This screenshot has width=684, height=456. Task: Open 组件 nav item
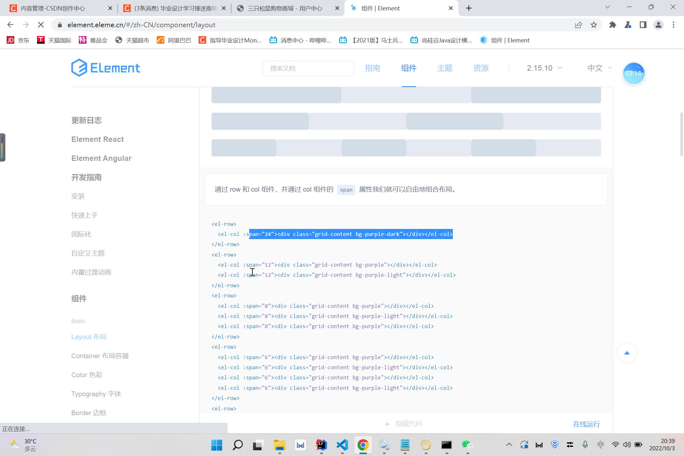[x=408, y=68]
